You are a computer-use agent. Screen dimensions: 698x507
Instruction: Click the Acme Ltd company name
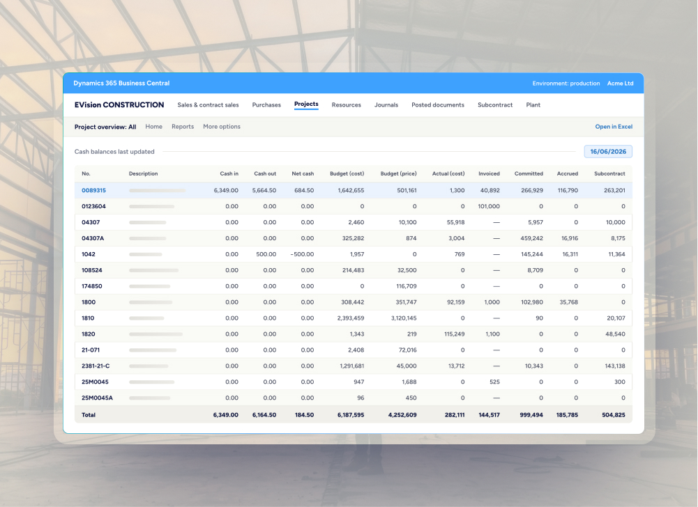click(x=620, y=84)
